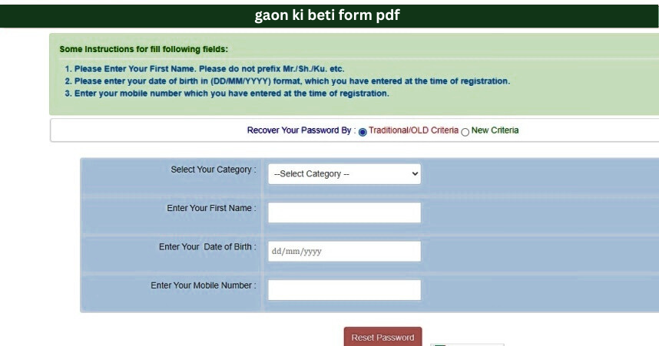Image resolution: width=659 pixels, height=346 pixels.
Task: Focus the First Name input field
Action: [x=344, y=213]
